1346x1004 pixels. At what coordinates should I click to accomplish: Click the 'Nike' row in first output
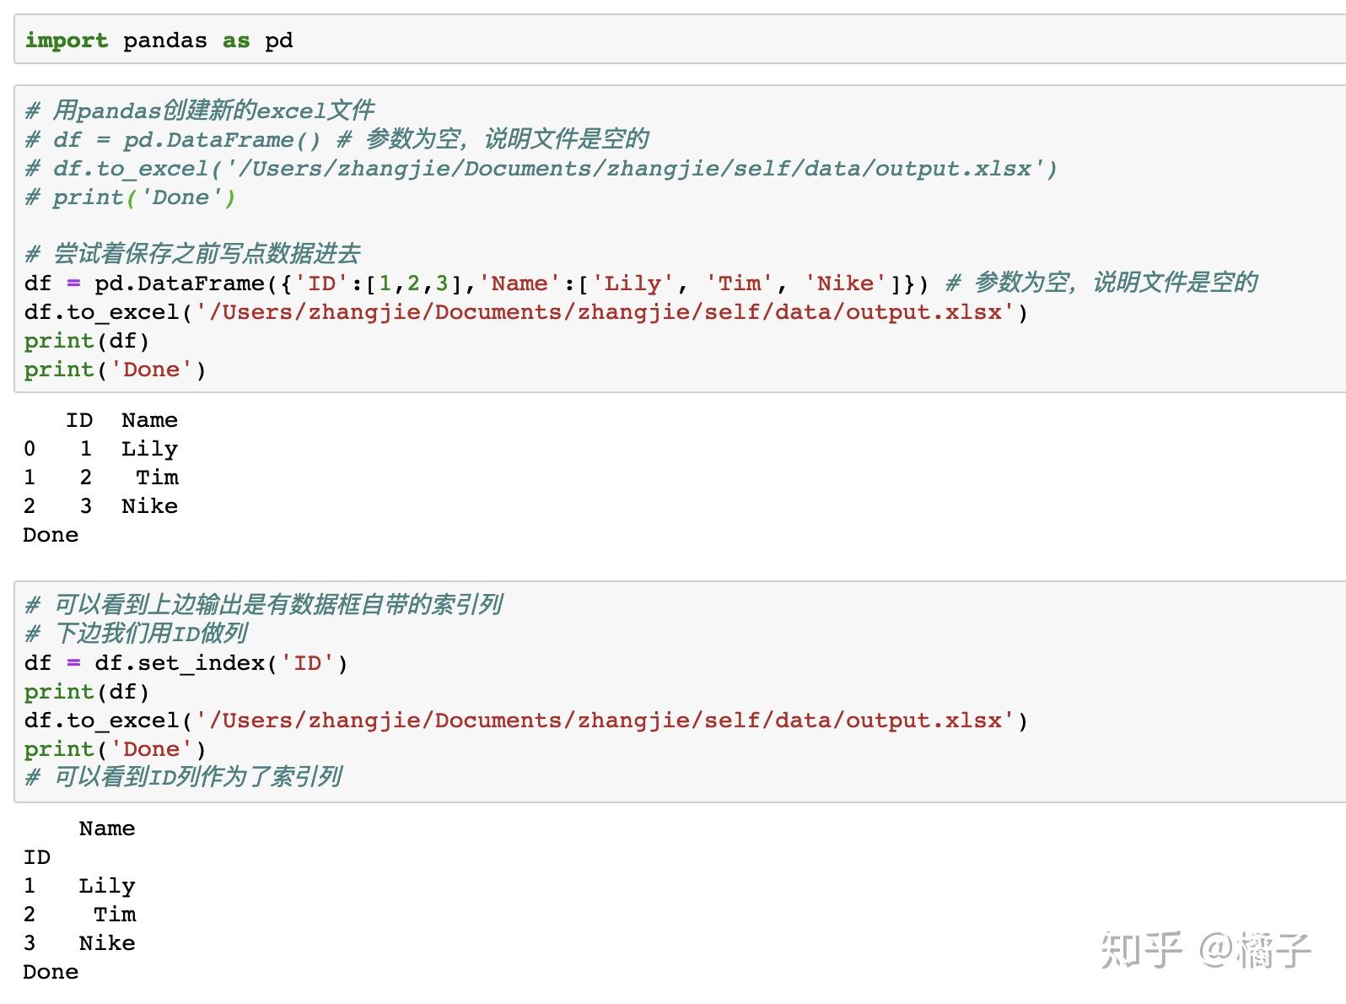pos(100,506)
